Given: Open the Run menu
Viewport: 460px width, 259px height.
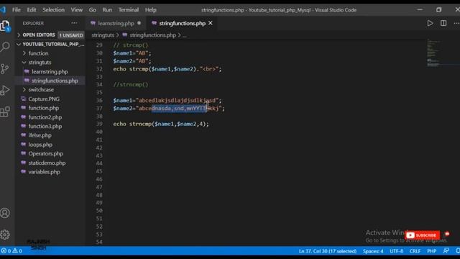Looking at the screenshot, I should point(107,9).
